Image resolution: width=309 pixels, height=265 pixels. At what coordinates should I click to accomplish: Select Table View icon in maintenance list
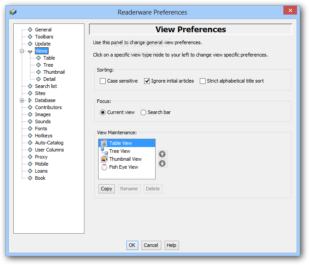pos(104,143)
